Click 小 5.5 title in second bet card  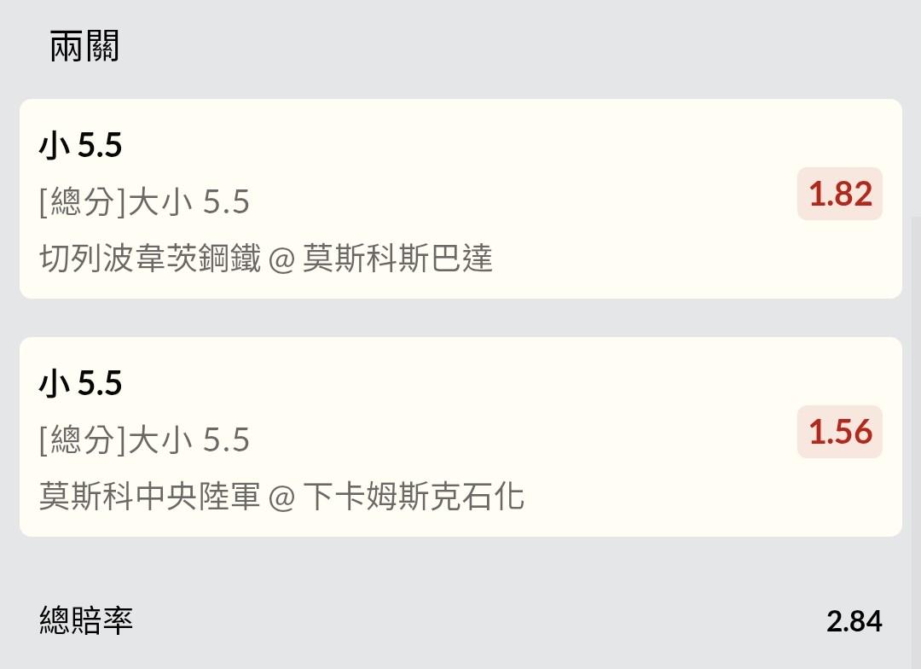(x=81, y=384)
